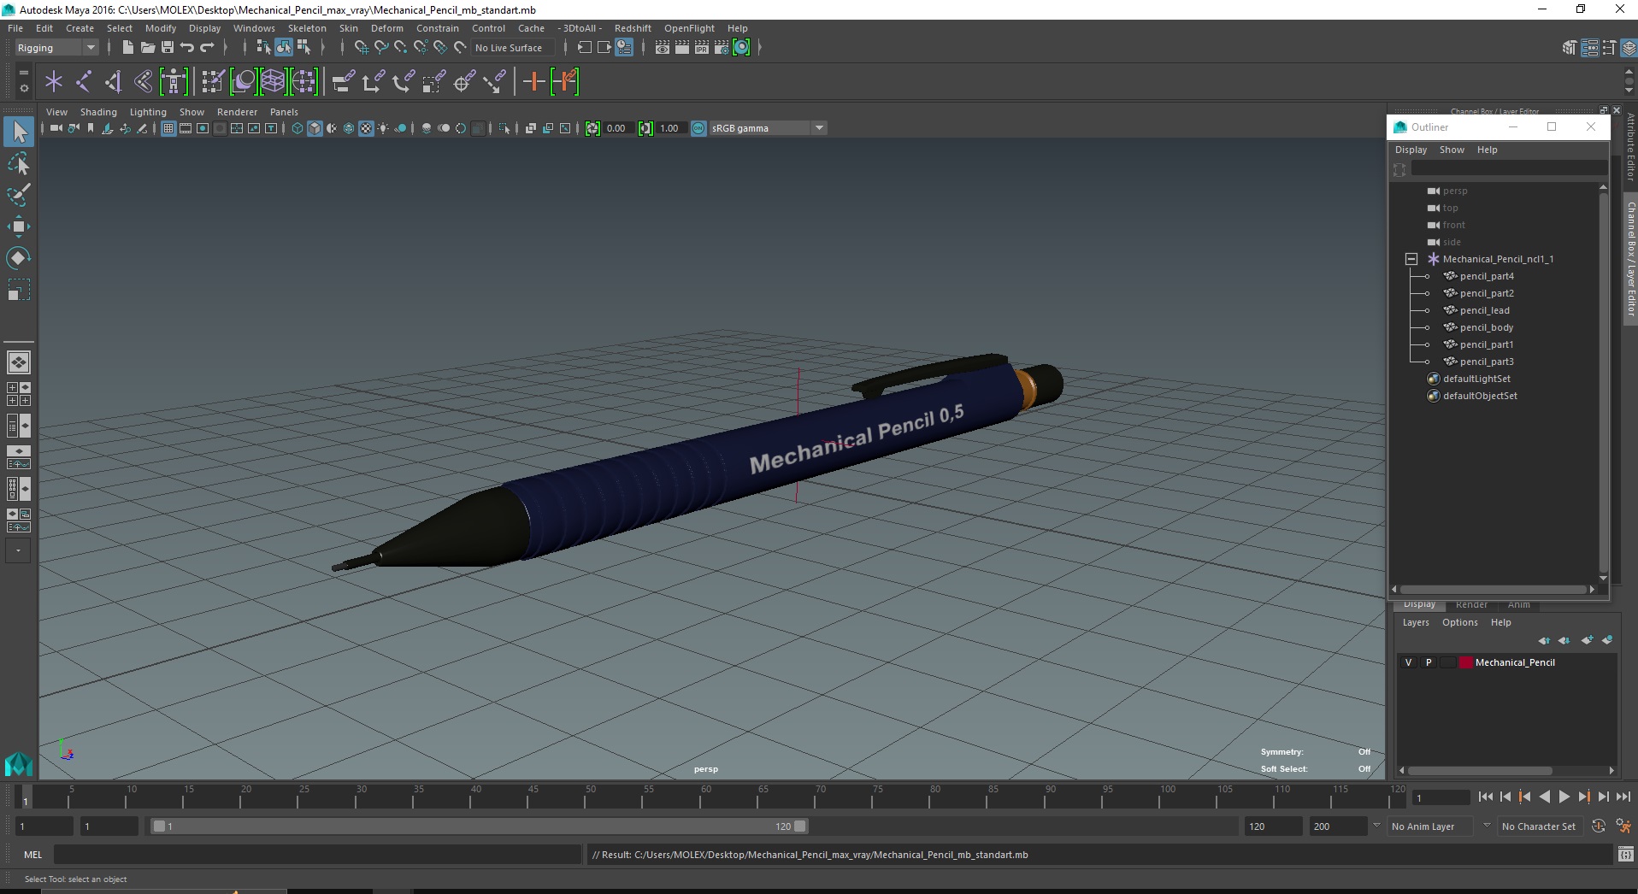This screenshot has height=894, width=1638.
Task: Click the current frame field beside playback controls
Action: click(x=1441, y=797)
